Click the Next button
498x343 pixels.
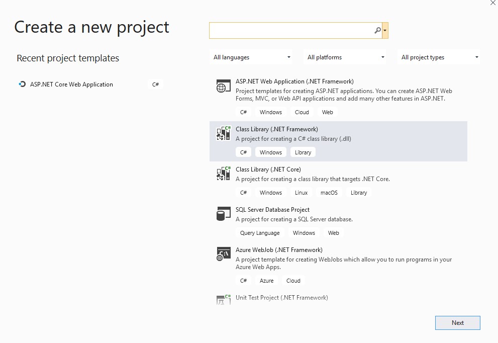458,323
